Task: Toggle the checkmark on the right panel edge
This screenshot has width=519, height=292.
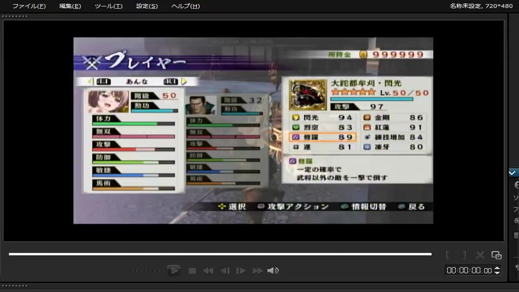Action: pos(513,173)
